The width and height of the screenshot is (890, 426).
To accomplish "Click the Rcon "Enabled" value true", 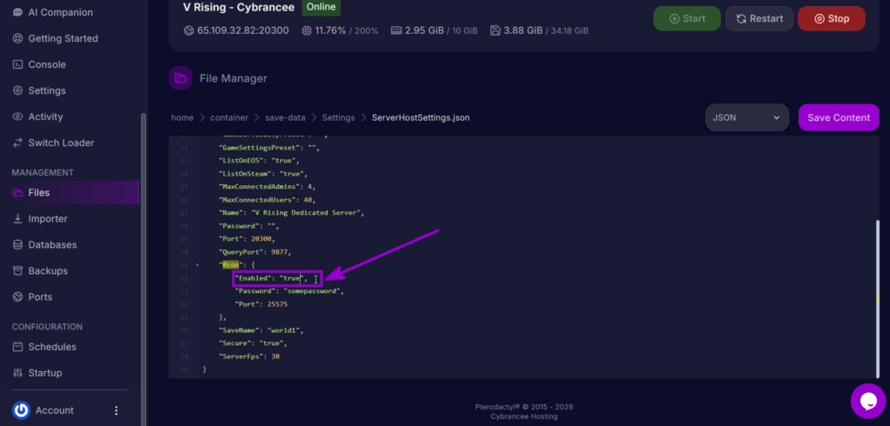I will pos(290,278).
